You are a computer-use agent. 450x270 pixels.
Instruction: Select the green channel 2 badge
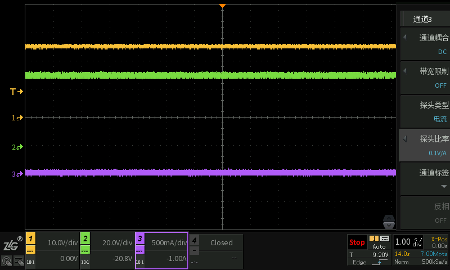[x=85, y=238]
